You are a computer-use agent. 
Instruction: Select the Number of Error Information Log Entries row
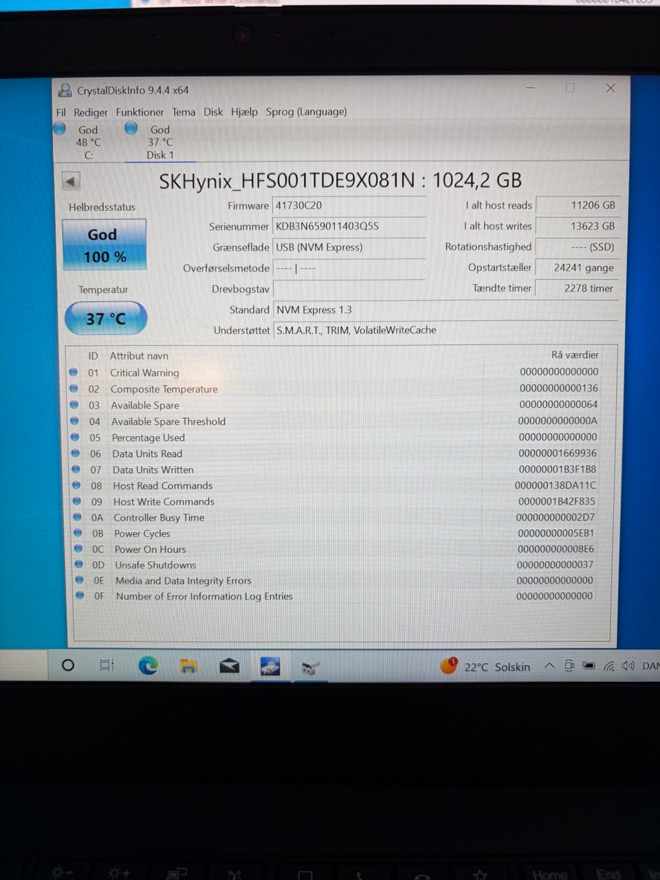[335, 596]
